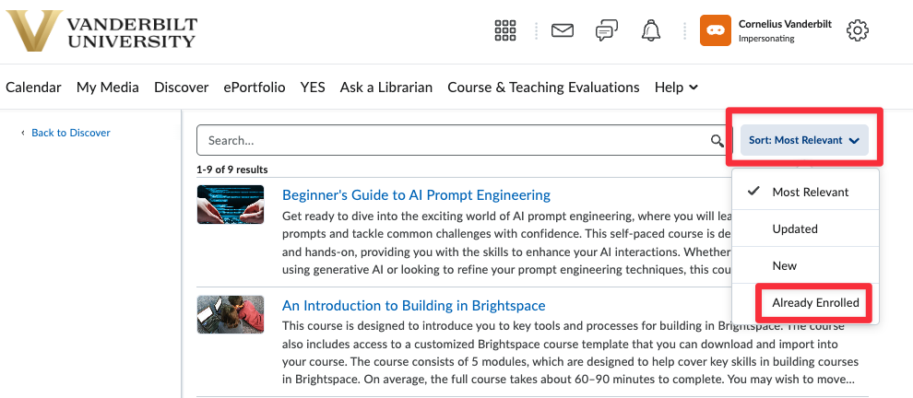
Task: Open the AI Prompt Engineering course thumbnail
Action: pyautogui.click(x=231, y=205)
